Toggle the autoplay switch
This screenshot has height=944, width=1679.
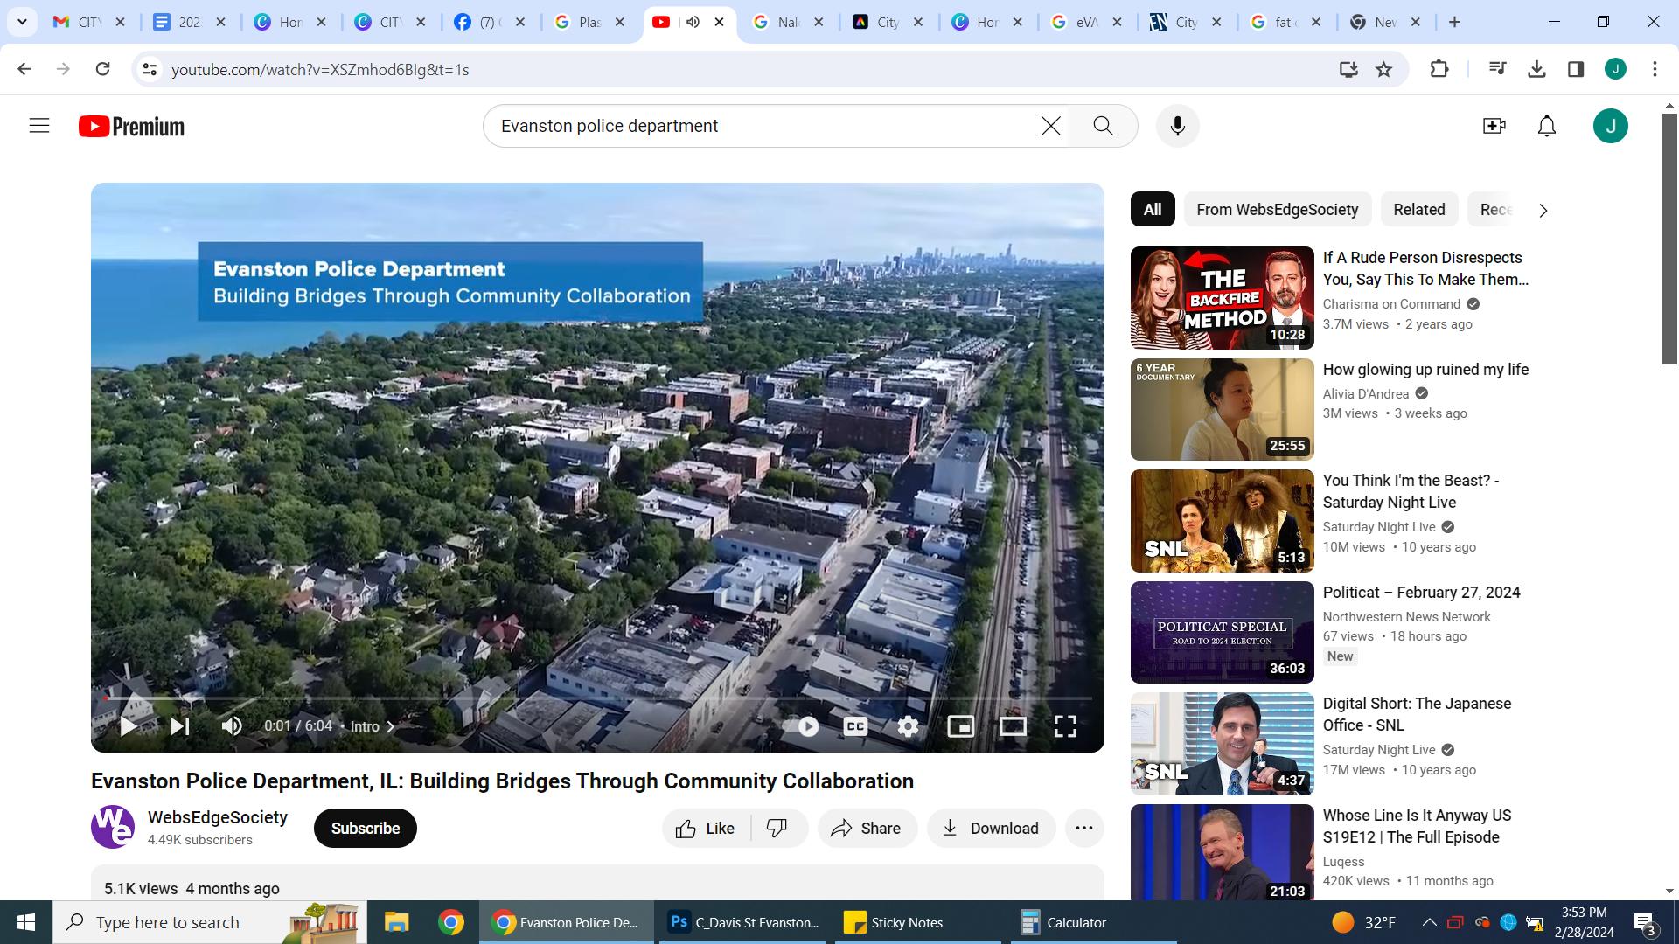803,726
